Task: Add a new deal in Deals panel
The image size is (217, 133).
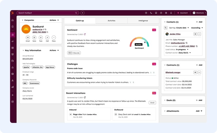Action: point(199,100)
